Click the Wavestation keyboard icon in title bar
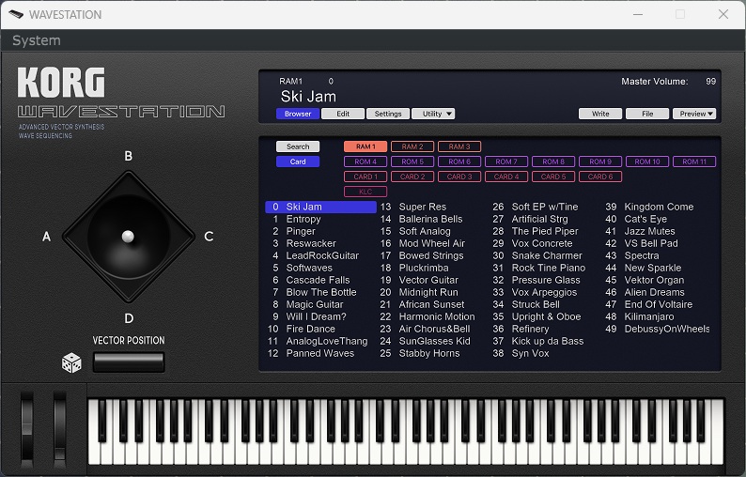746x477 pixels. [16, 14]
